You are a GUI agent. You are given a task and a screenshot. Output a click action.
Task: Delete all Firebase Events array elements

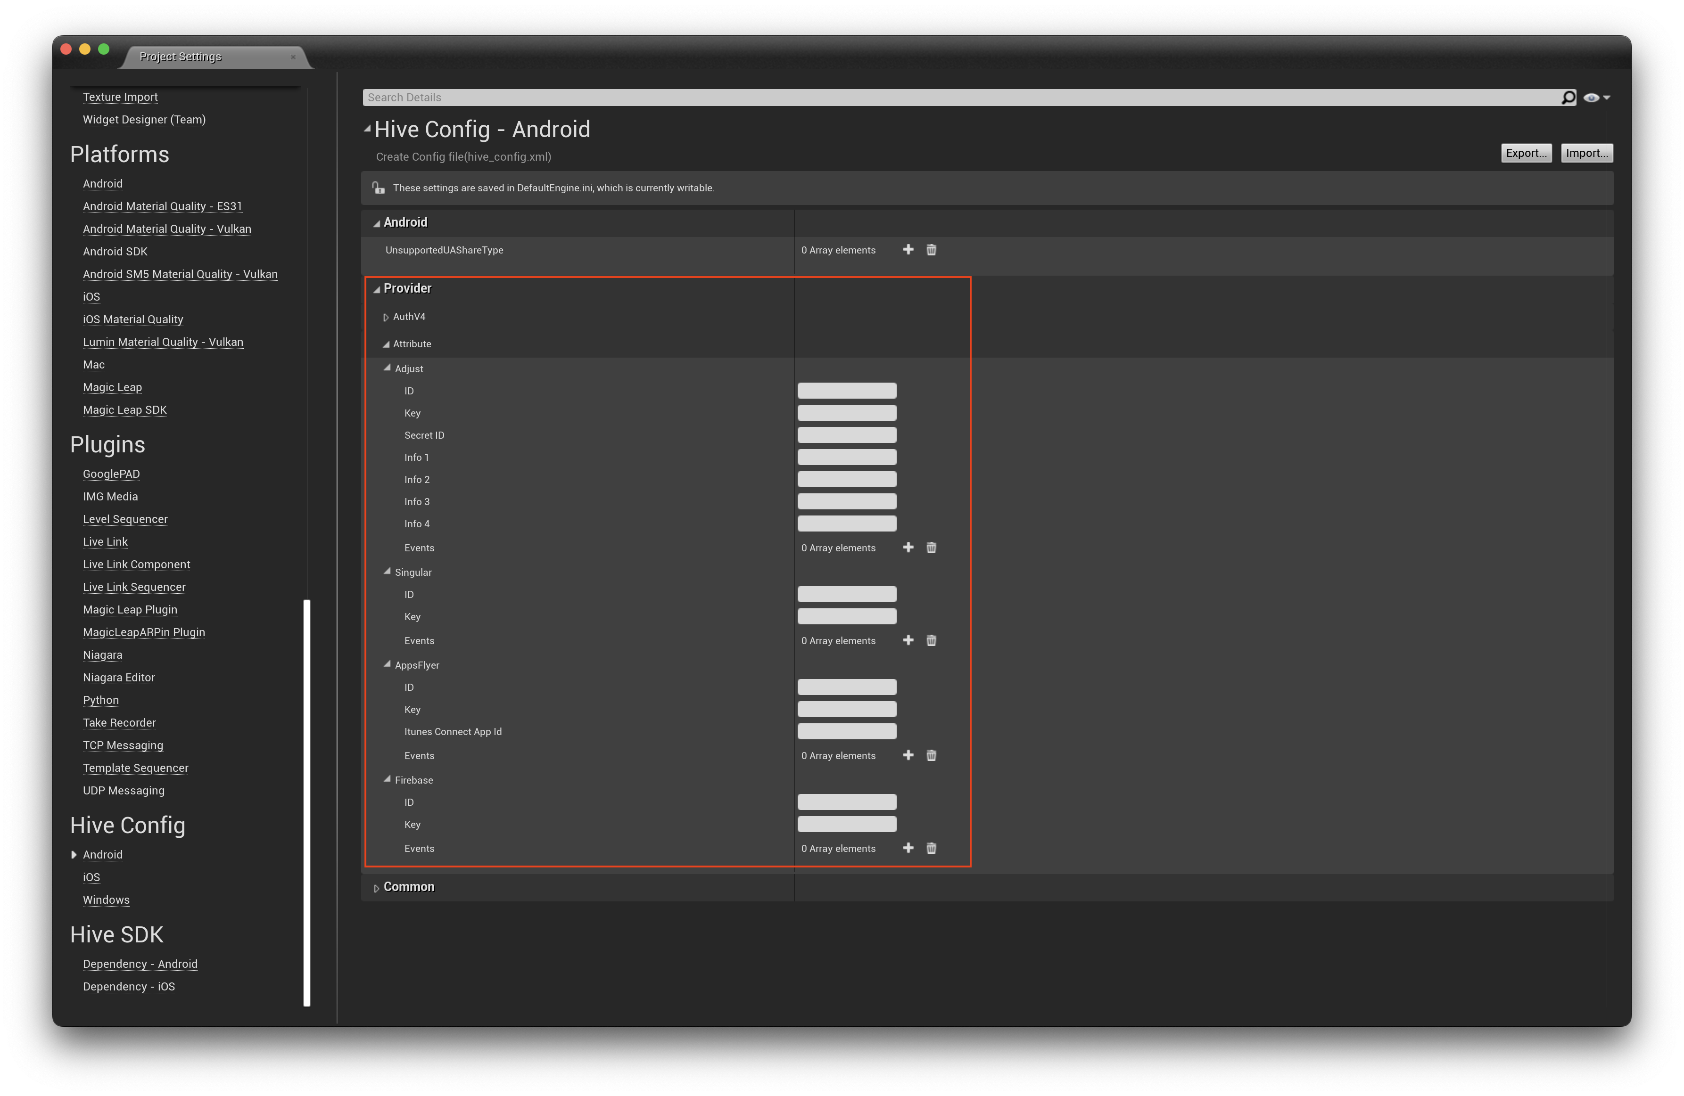(x=931, y=848)
